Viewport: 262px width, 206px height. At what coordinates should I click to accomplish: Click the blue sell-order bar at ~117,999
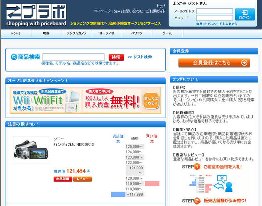click(118, 194)
